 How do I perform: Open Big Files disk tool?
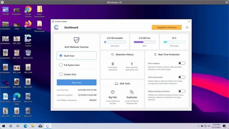click(113, 97)
